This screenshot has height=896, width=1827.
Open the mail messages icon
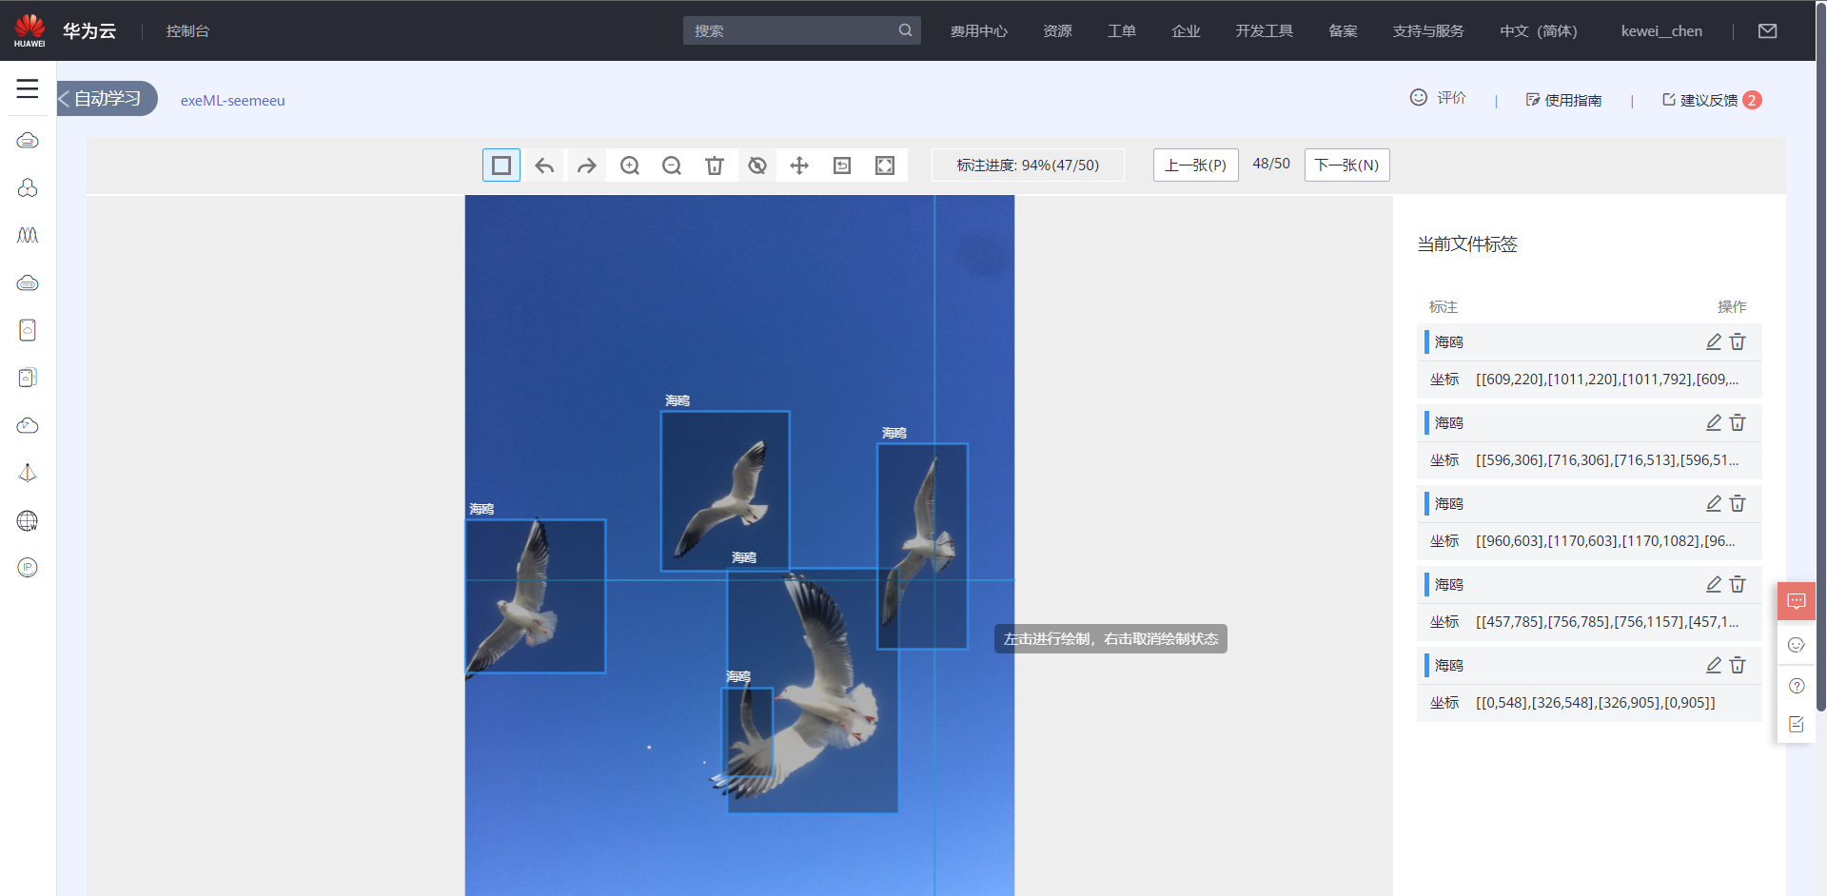click(x=1768, y=30)
